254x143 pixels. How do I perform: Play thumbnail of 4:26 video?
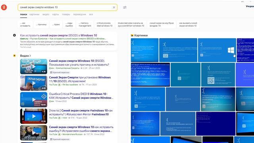click(x=34, y=66)
